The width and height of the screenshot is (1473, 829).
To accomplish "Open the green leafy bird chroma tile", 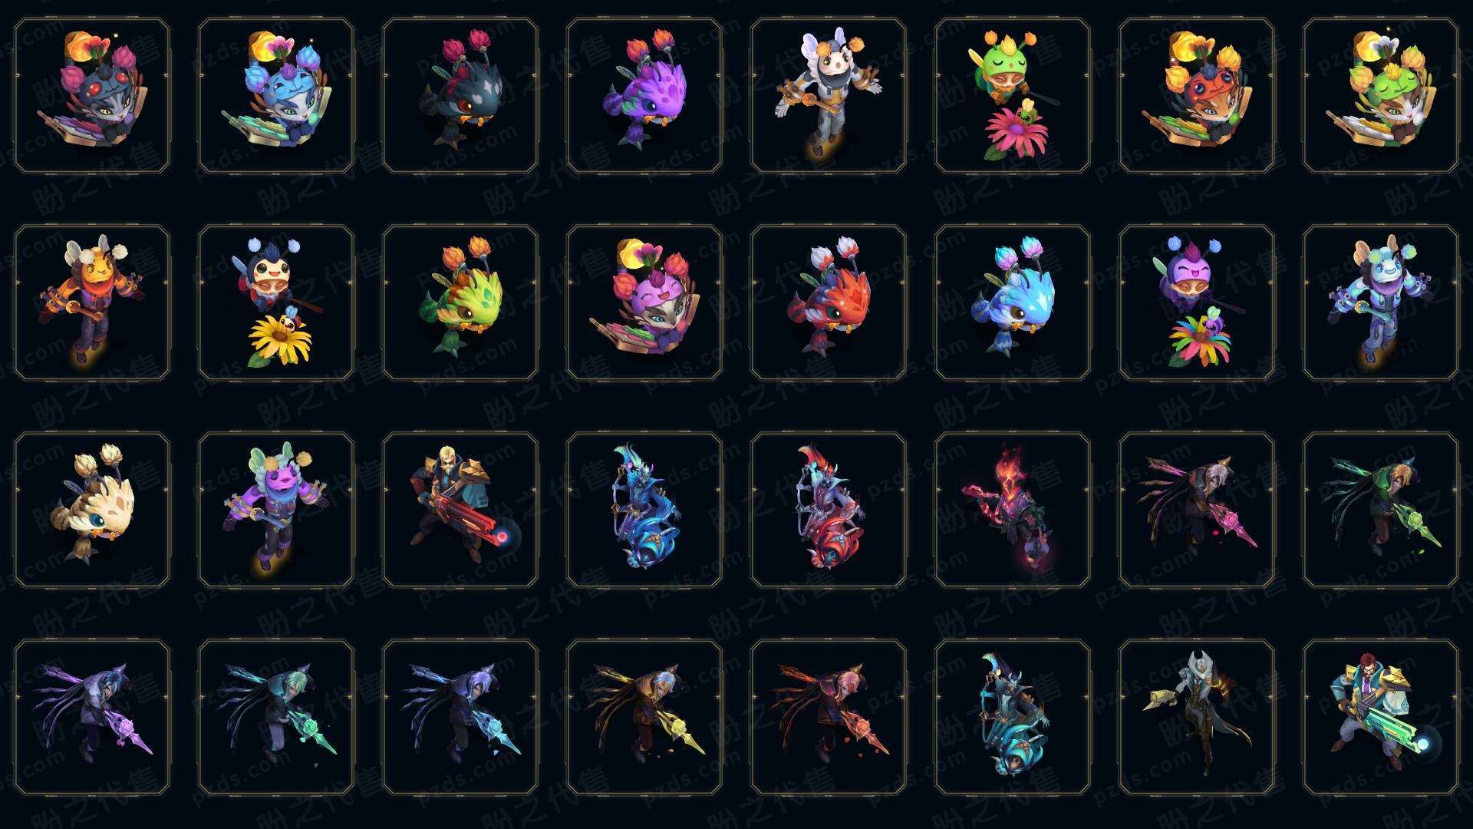I will 460,302.
